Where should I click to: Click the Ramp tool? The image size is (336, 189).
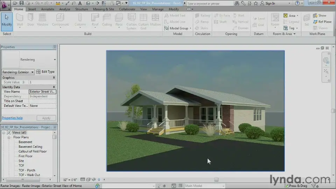[202, 22]
